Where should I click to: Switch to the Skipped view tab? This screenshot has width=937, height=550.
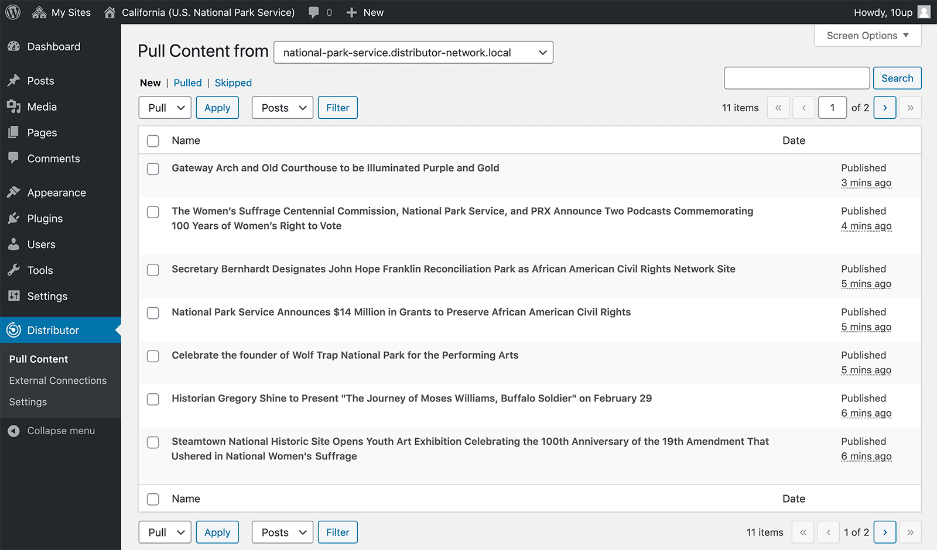coord(233,83)
